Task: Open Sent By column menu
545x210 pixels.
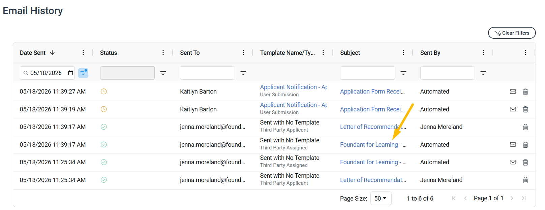Action: [483, 53]
